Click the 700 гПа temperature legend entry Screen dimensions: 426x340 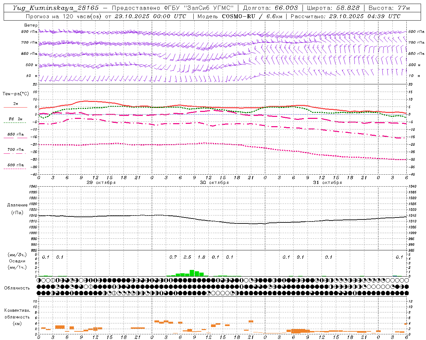(x=15, y=149)
